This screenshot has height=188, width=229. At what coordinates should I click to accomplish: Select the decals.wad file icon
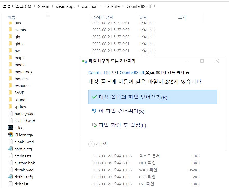pos(11,170)
